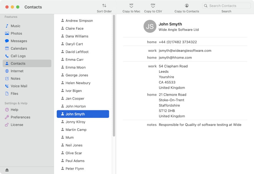254x174 pixels.
Task: Select the Photos sidebar icon
Action: click(x=17, y=33)
